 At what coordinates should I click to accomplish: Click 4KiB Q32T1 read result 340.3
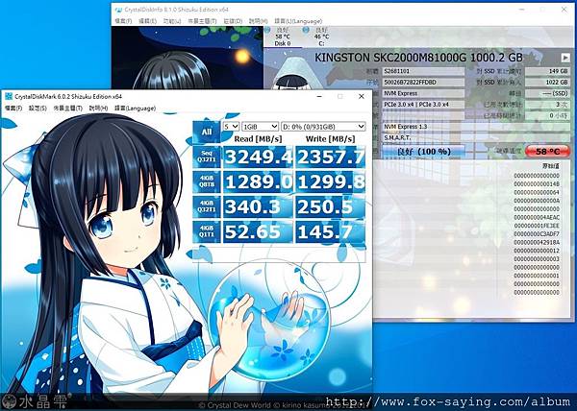tap(258, 206)
